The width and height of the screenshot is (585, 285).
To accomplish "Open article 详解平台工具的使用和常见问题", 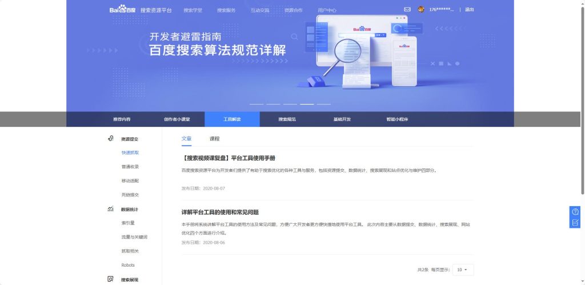I will tap(220, 212).
